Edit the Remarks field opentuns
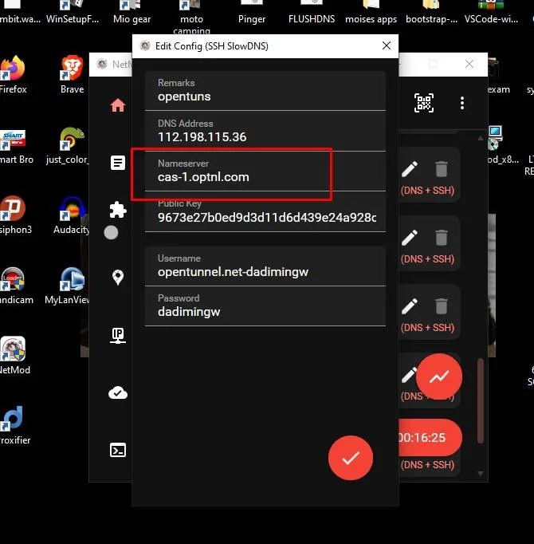This screenshot has height=544, width=534. click(x=265, y=91)
